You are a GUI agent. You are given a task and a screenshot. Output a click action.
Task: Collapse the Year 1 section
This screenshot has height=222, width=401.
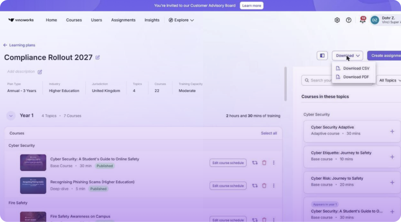pos(11,115)
